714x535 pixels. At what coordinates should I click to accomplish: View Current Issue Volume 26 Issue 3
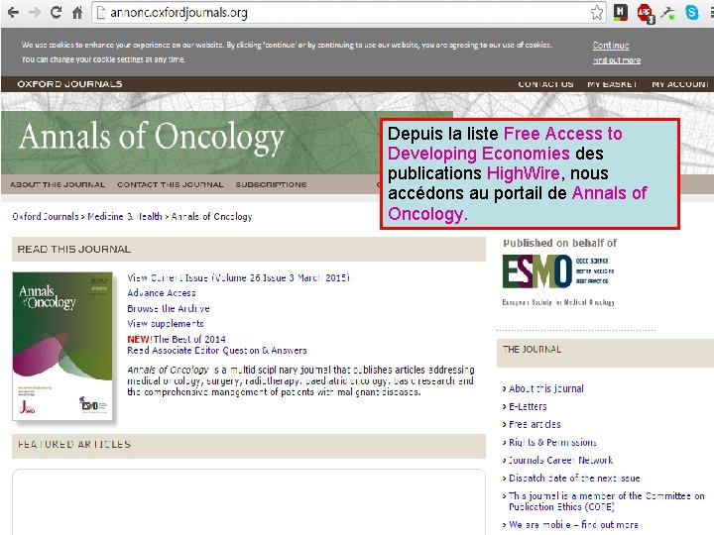tap(238, 277)
